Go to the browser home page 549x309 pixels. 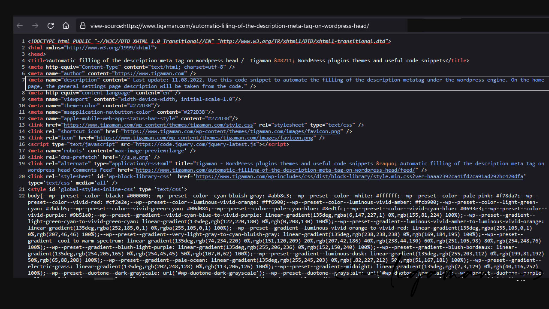click(x=66, y=26)
